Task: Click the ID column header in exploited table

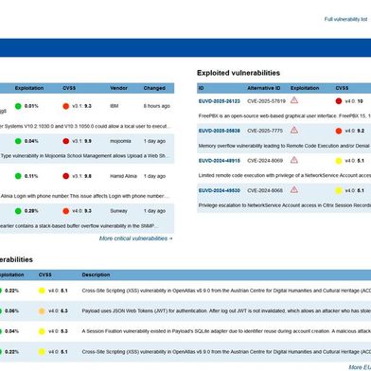Action: pyautogui.click(x=201, y=88)
